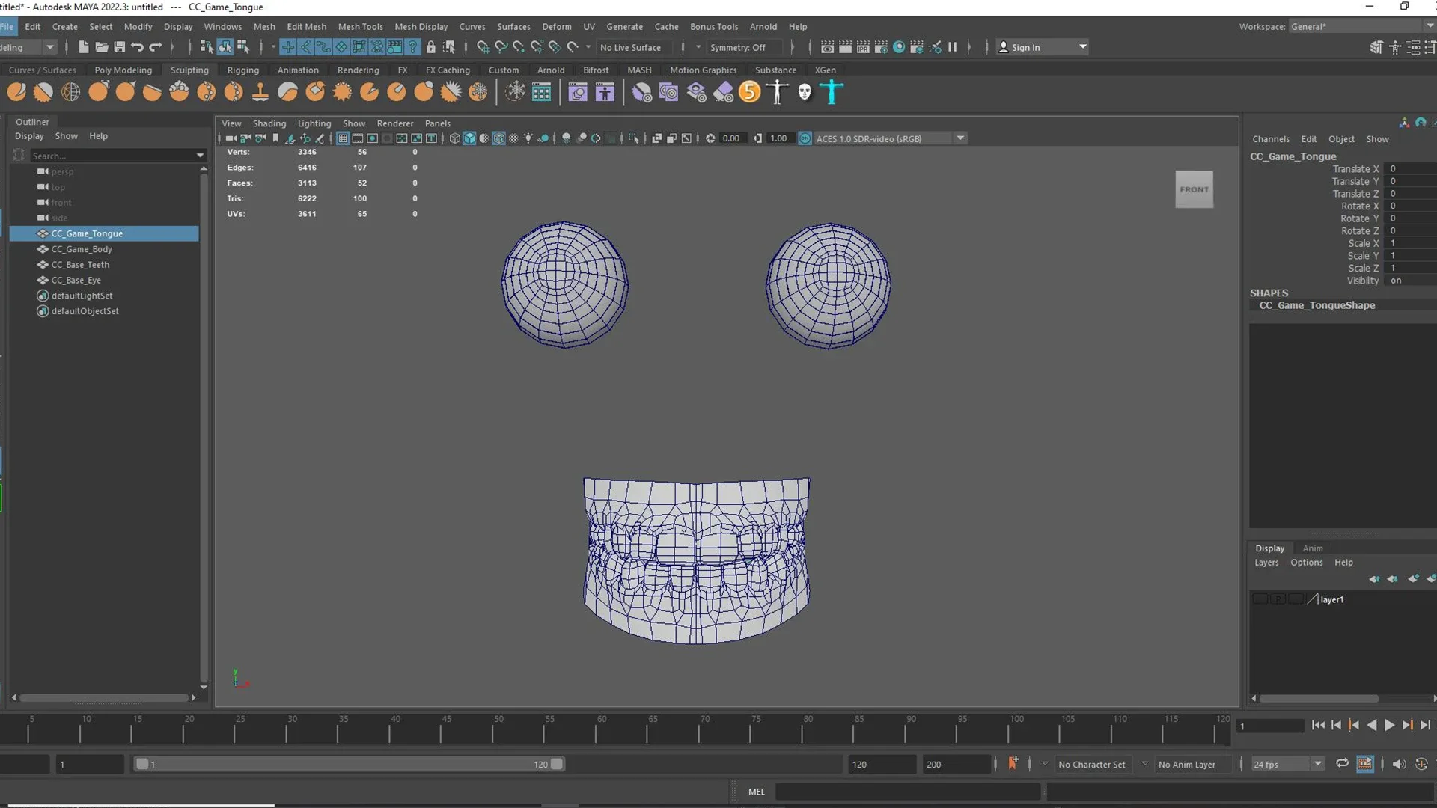Switch to the Rigging shelf tab
Viewport: 1437px width, 808px height.
click(x=242, y=70)
